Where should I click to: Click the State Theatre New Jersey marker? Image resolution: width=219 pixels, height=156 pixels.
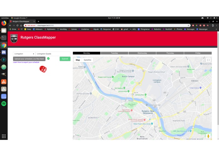pyautogui.click(x=152, y=124)
